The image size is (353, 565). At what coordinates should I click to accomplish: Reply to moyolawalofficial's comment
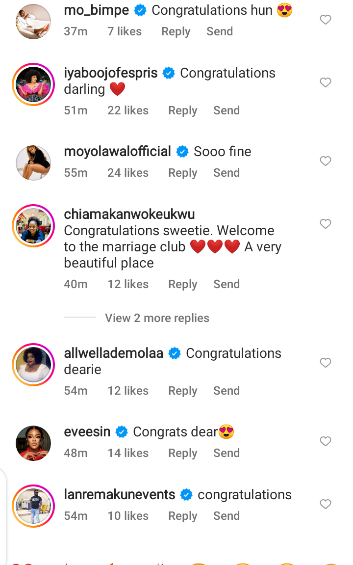182,173
